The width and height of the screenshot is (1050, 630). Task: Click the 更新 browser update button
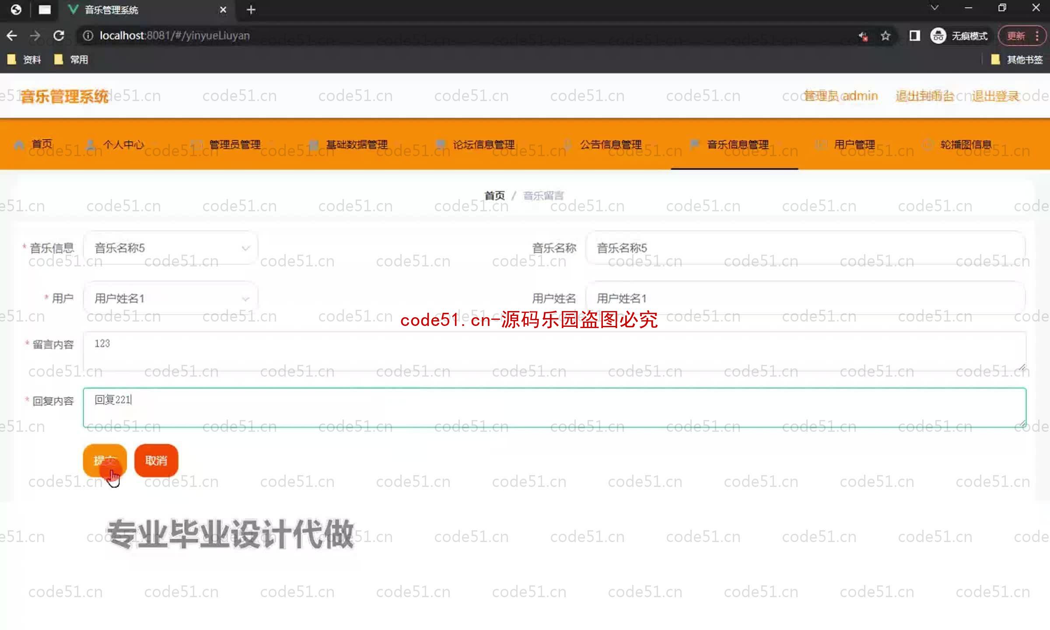tap(1016, 36)
